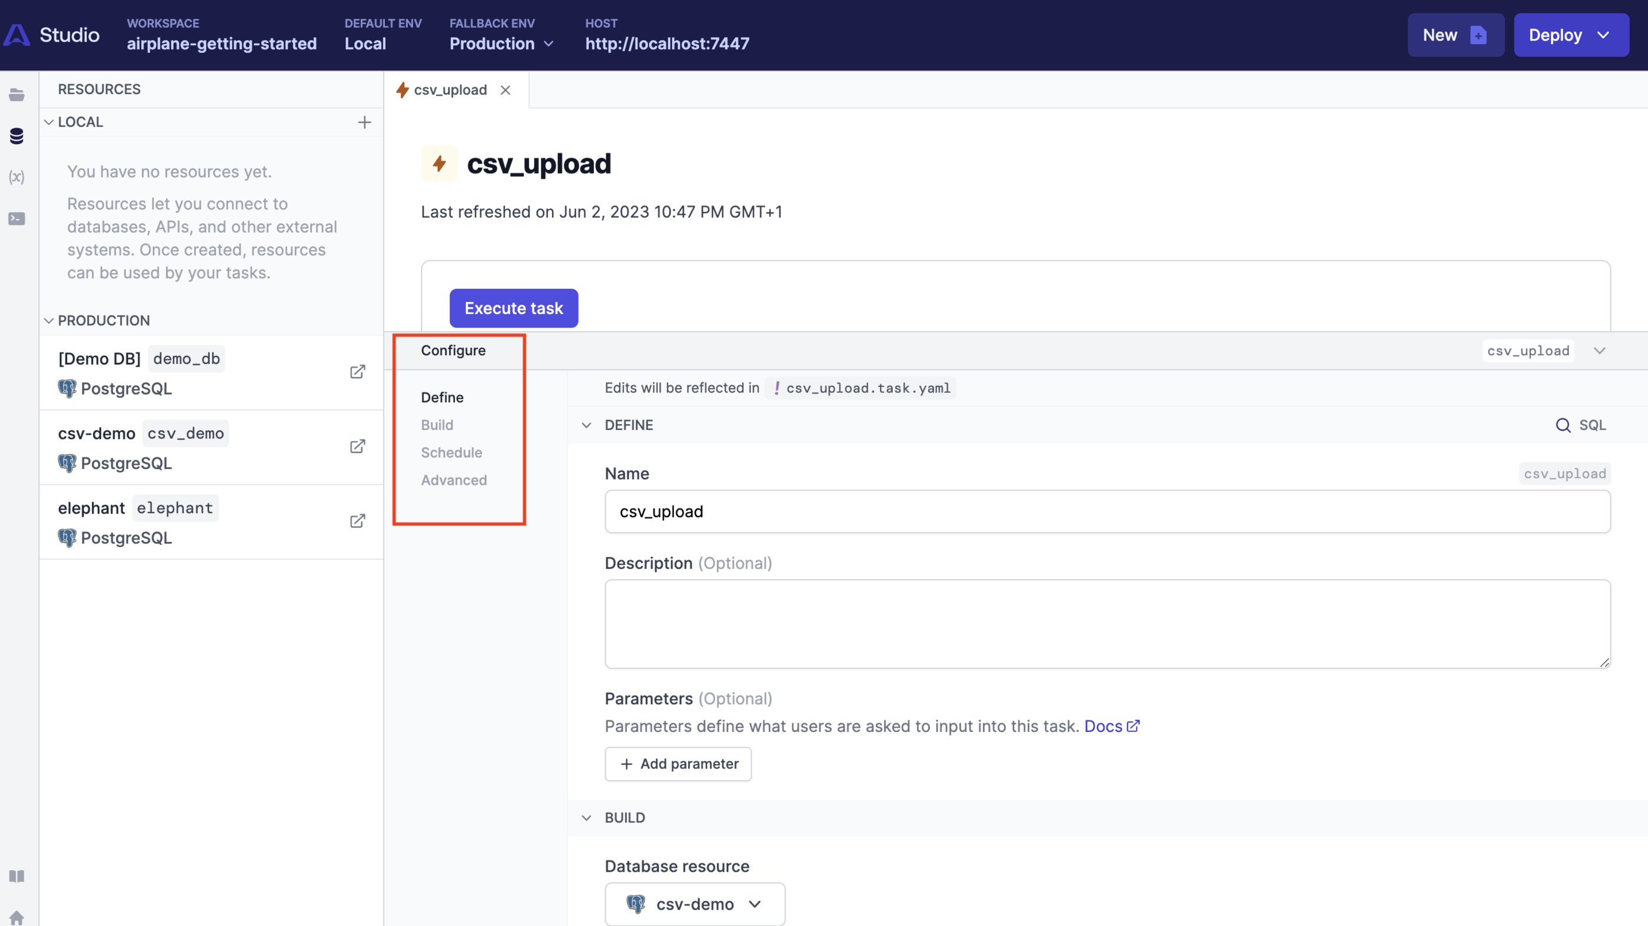
Task: Click the csv_upload slug badge in Configure bar
Action: (1528, 351)
